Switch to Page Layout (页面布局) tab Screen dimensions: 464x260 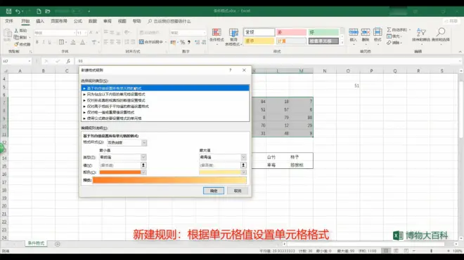(59, 21)
